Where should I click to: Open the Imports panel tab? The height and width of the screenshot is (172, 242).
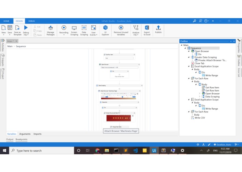click(x=37, y=134)
